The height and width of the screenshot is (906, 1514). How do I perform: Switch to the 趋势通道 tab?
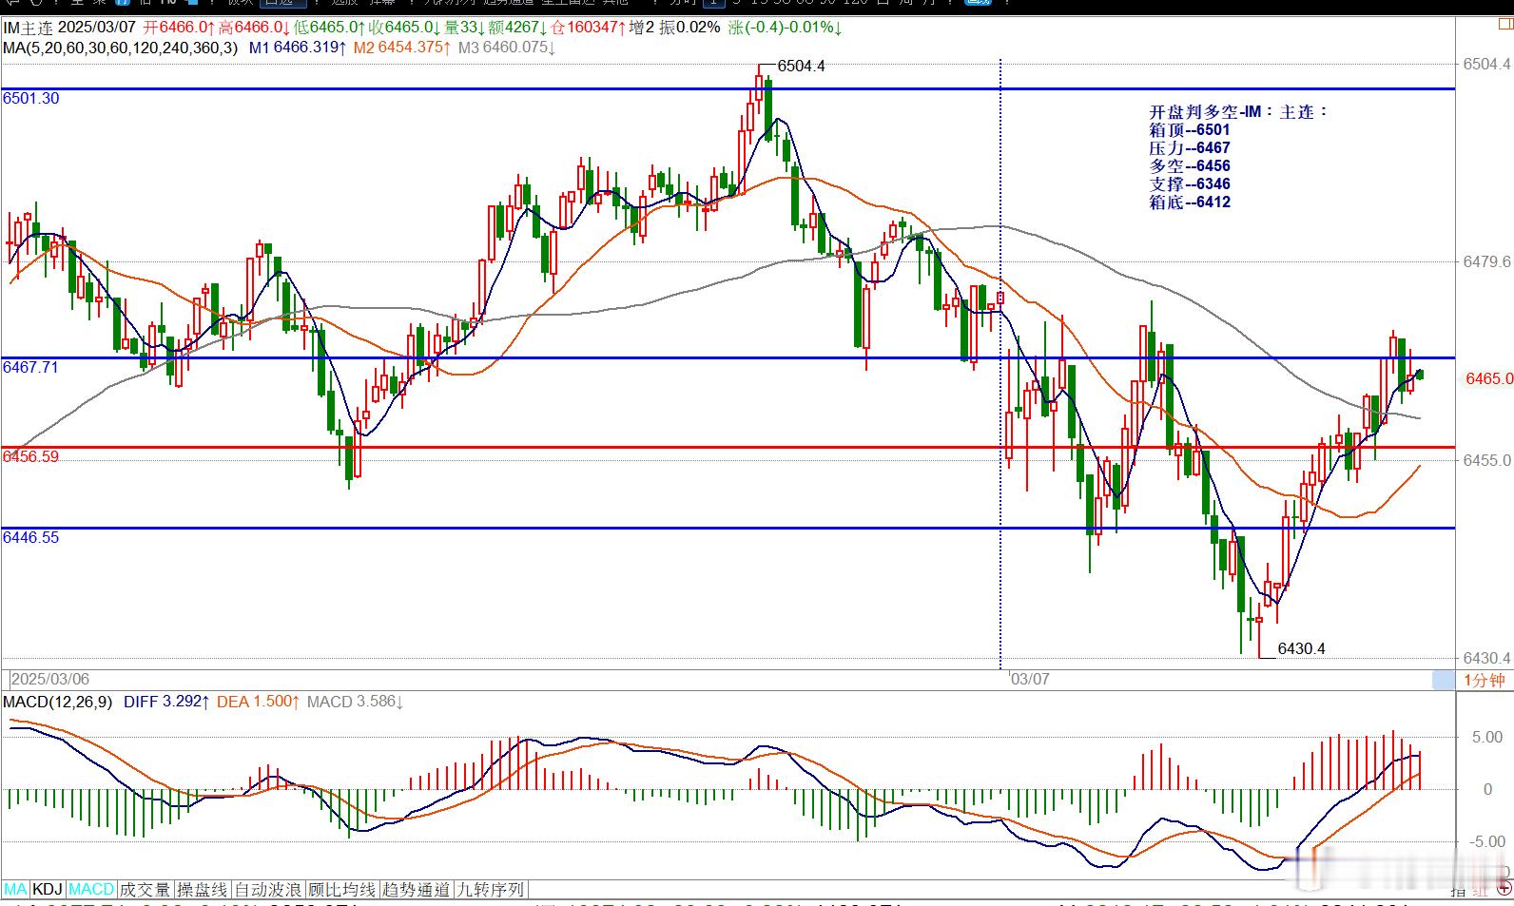point(416,890)
